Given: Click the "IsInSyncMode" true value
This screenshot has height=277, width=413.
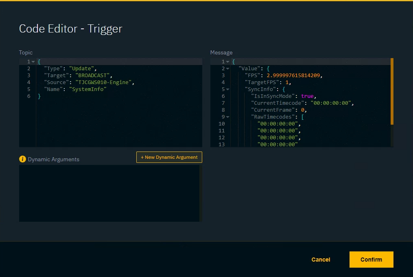Looking at the screenshot, I should click(307, 96).
